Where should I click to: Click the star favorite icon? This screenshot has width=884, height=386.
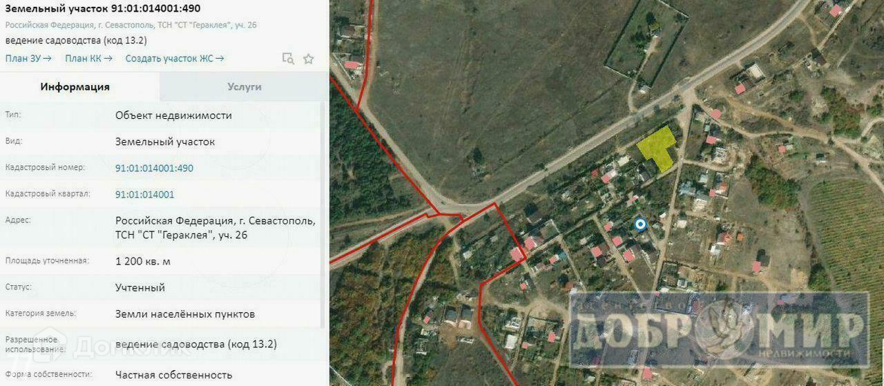click(x=309, y=59)
